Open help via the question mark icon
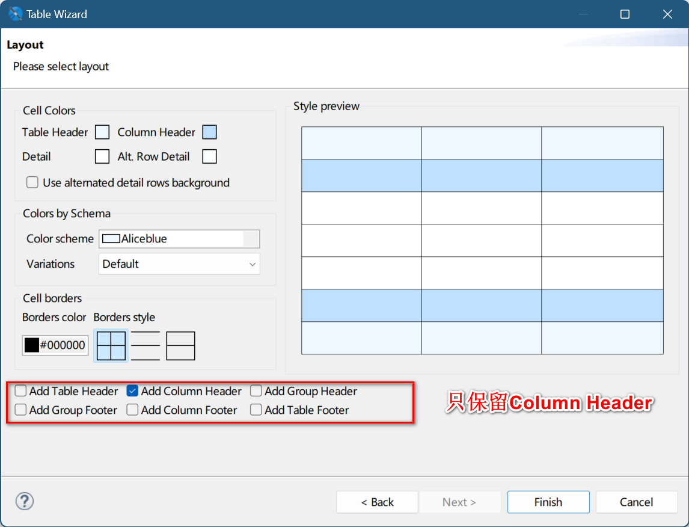Image resolution: width=689 pixels, height=527 pixels. tap(24, 501)
